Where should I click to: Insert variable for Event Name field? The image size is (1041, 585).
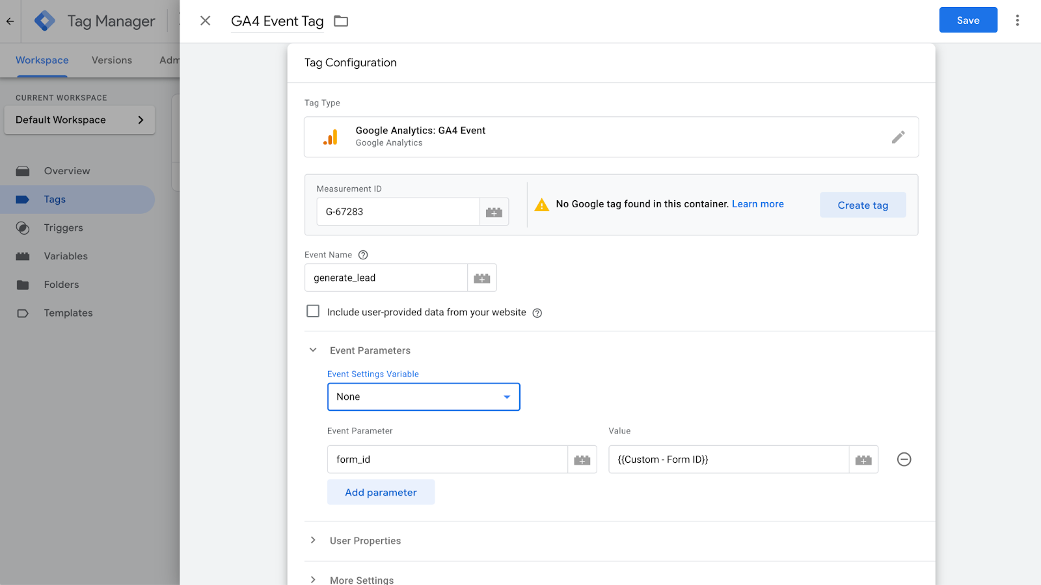(x=482, y=278)
